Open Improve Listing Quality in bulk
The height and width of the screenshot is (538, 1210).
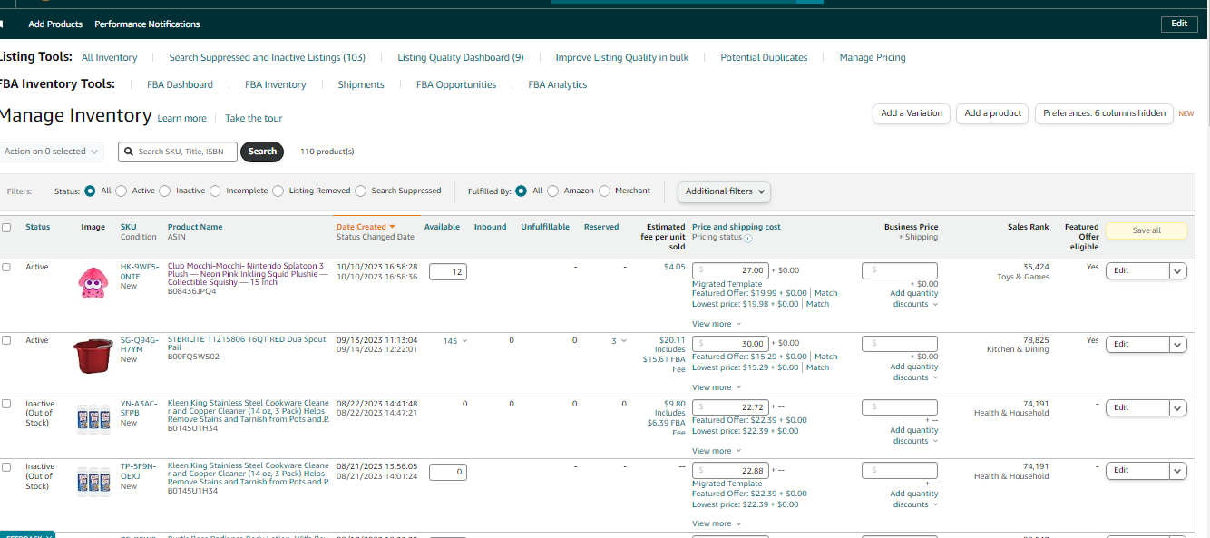pos(622,57)
